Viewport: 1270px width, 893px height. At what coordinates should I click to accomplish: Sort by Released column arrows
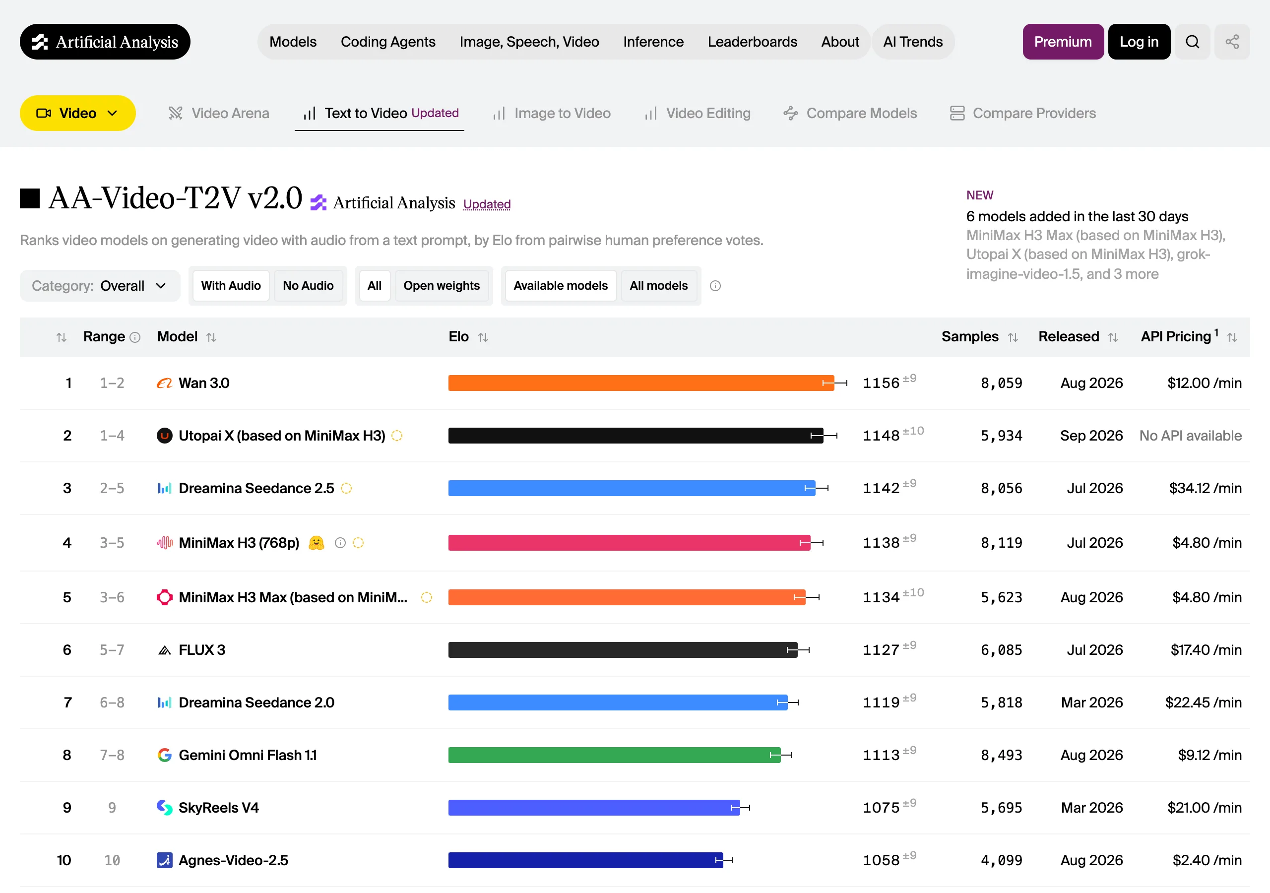(1113, 337)
